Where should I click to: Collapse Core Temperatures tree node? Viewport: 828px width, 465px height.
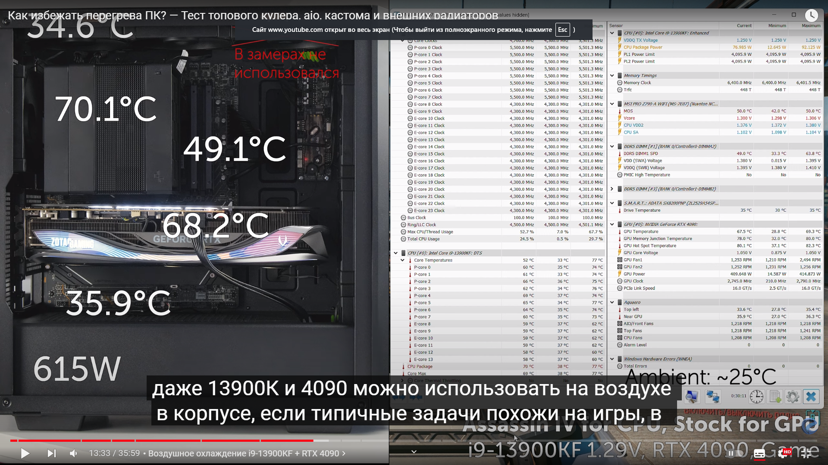[x=402, y=260]
